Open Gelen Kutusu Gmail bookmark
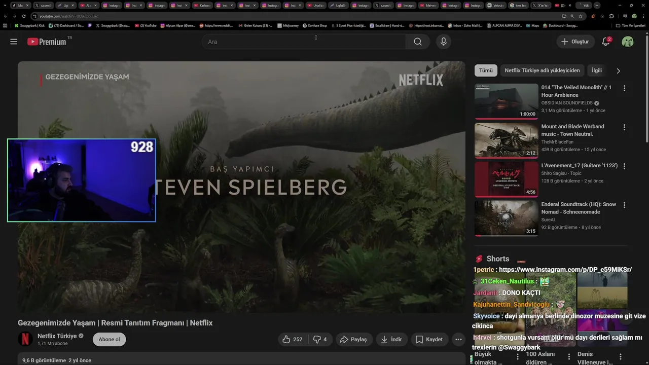Viewport: 649px width, 365px height. click(255, 25)
